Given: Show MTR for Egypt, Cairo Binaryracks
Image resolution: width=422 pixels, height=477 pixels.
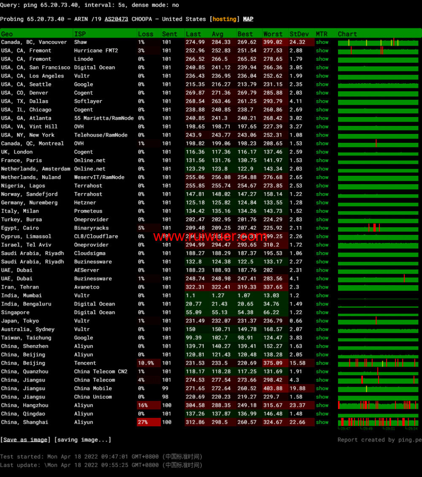Looking at the screenshot, I should (322, 228).
